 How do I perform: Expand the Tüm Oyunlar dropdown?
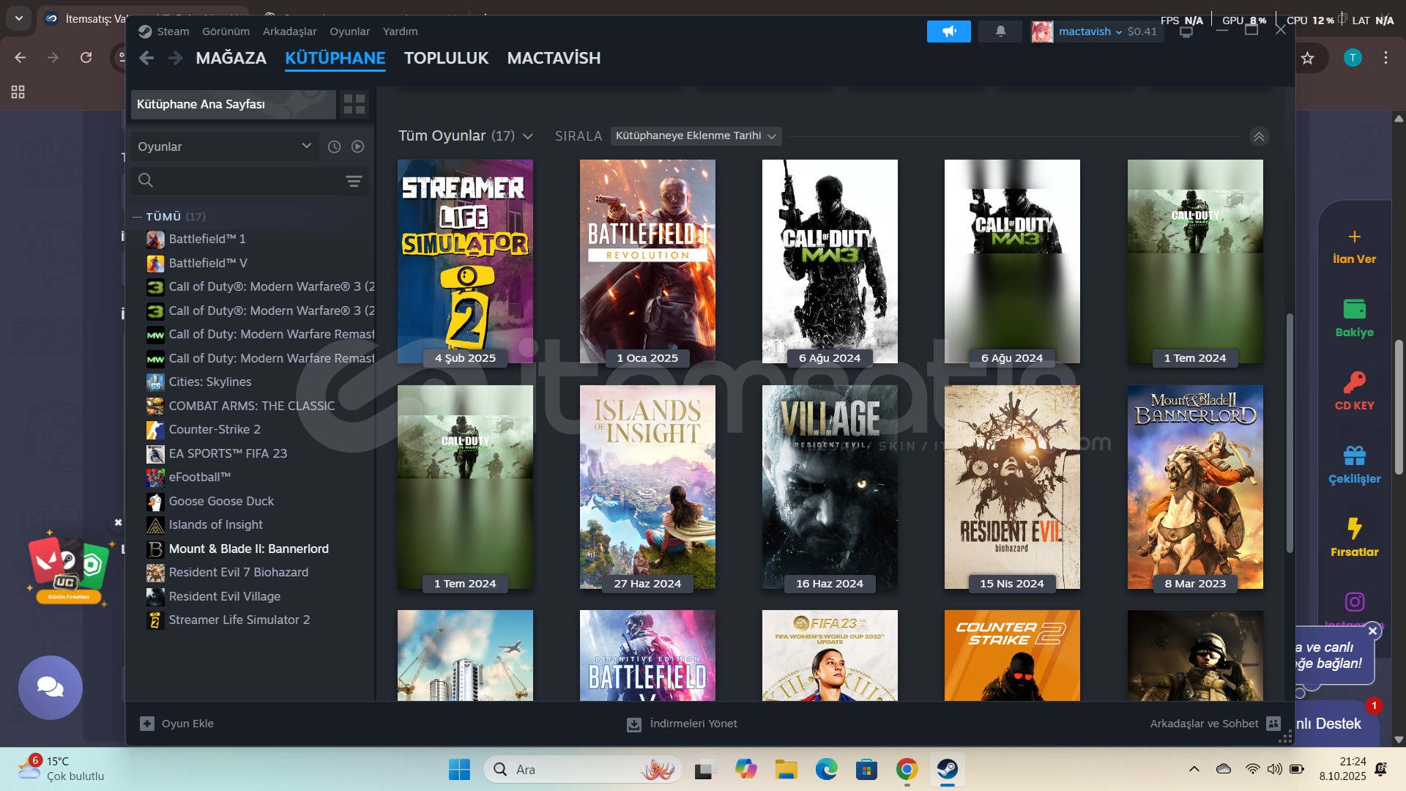coord(528,136)
